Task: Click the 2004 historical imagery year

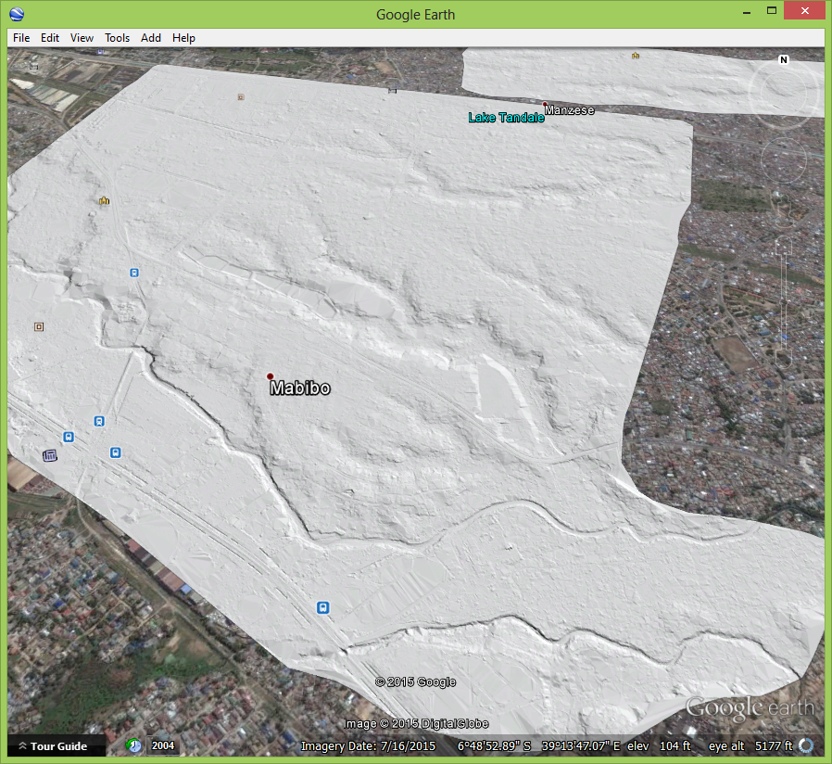Action: [163, 745]
